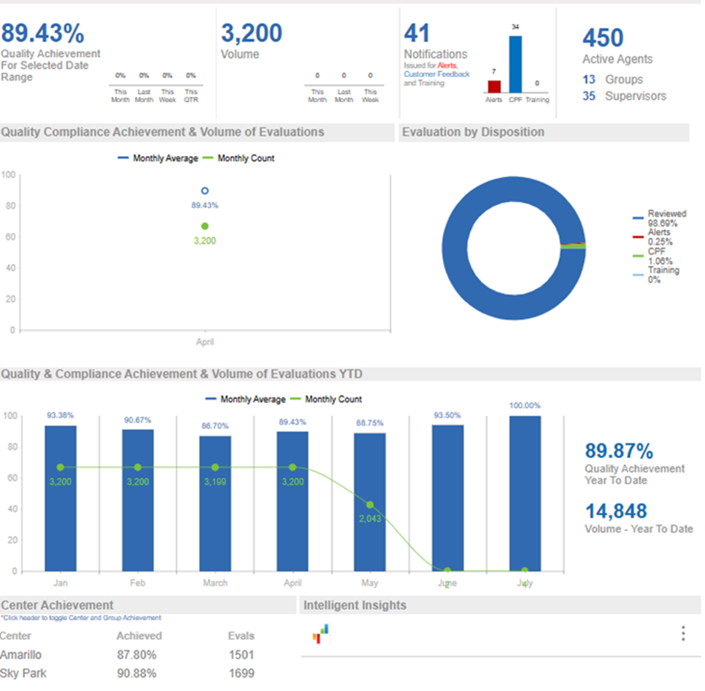Toggle Monthly Average legend in top chart

158,158
